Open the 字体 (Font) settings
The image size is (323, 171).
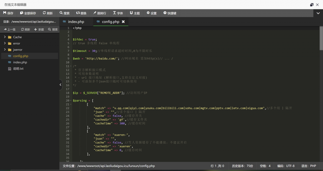point(118,13)
